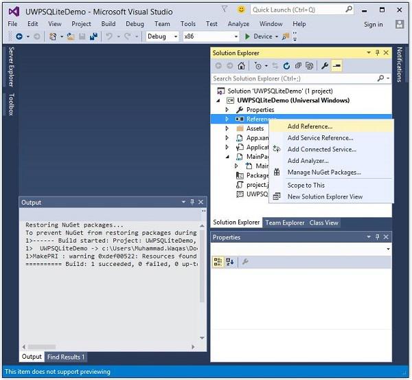Click the feedback smiley icon

click(x=240, y=10)
